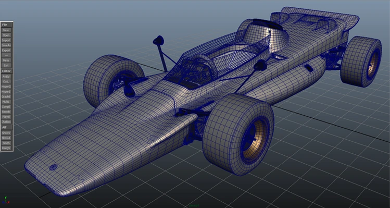
Task: Click the ShowA button
Action: point(6,138)
